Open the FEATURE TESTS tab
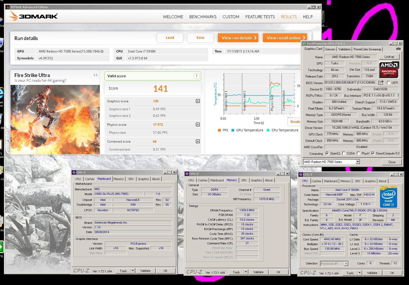This screenshot has height=285, width=409. 260,17
